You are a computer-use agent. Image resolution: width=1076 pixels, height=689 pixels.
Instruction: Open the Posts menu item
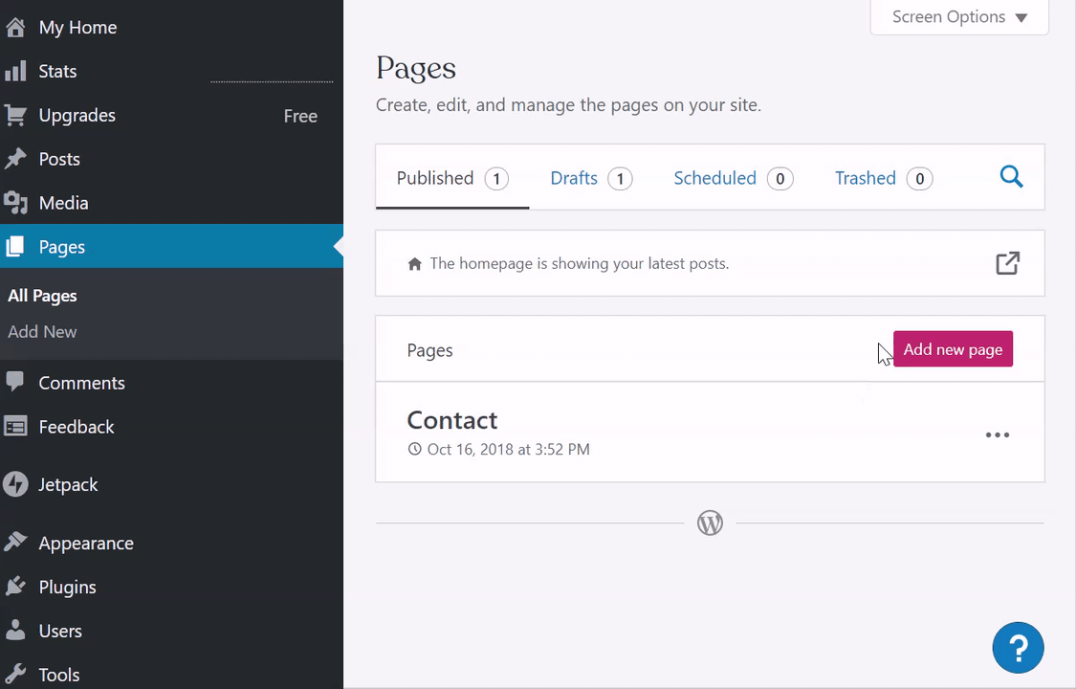click(171, 159)
